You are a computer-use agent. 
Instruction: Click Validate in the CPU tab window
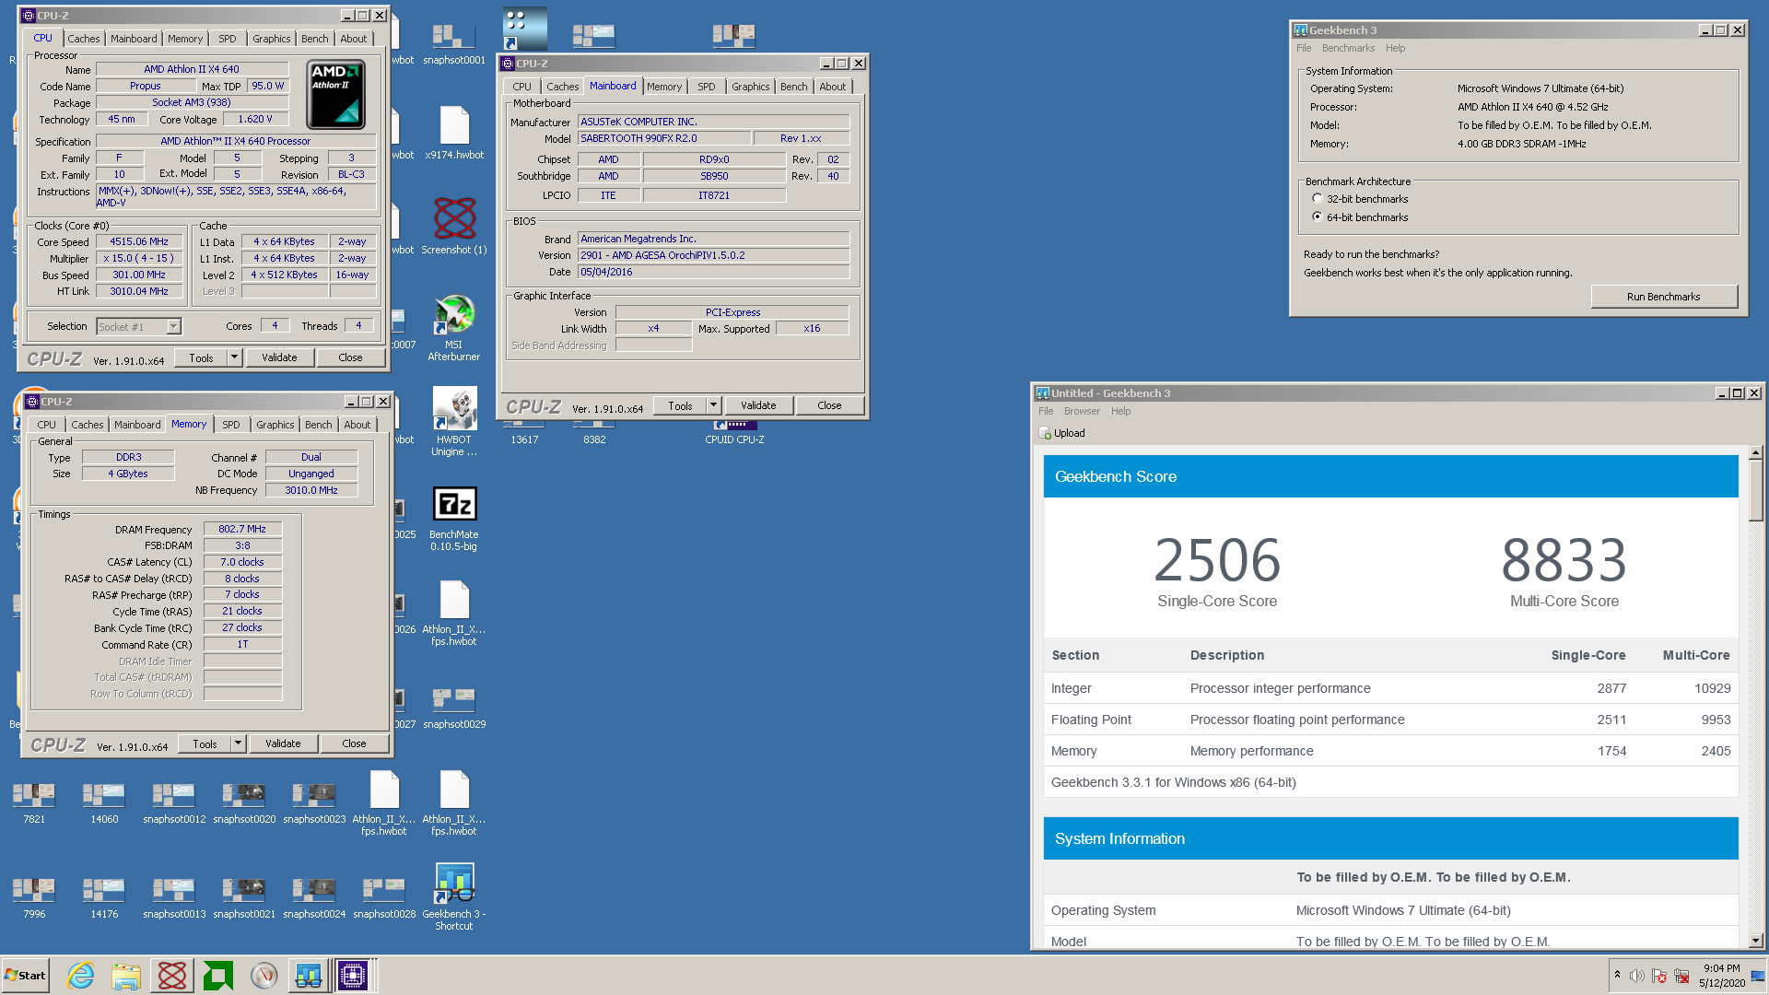[279, 357]
